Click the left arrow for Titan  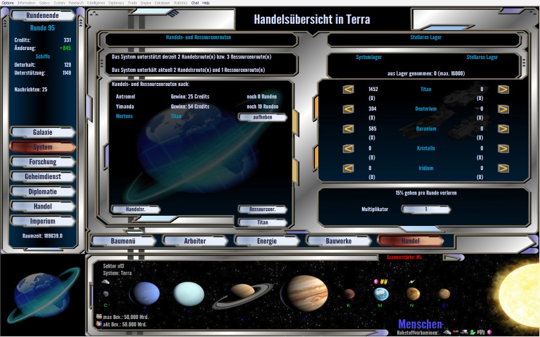(348, 89)
